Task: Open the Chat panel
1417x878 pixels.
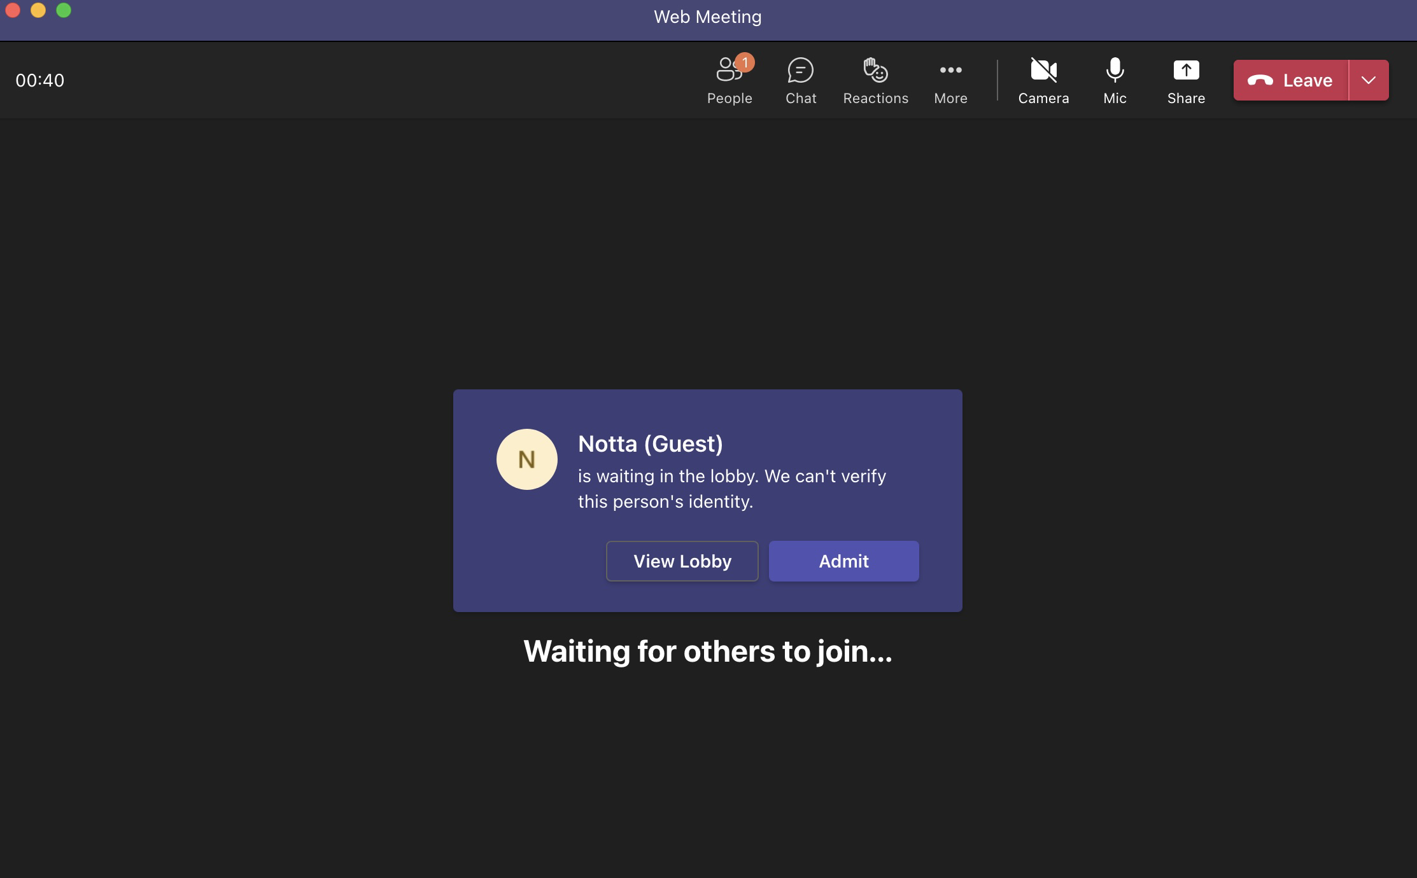Action: coord(801,79)
